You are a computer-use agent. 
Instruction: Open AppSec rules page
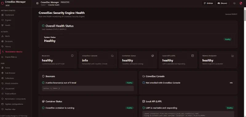click(x=10, y=109)
